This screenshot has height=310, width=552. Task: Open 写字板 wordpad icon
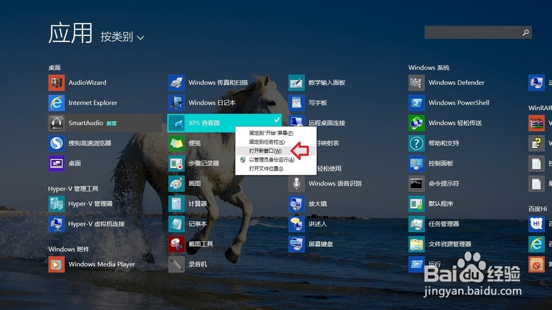(296, 103)
